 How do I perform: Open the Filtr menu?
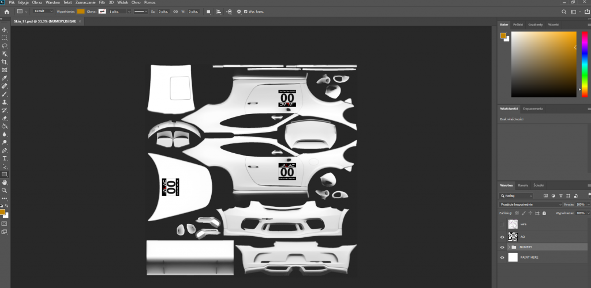click(x=102, y=2)
